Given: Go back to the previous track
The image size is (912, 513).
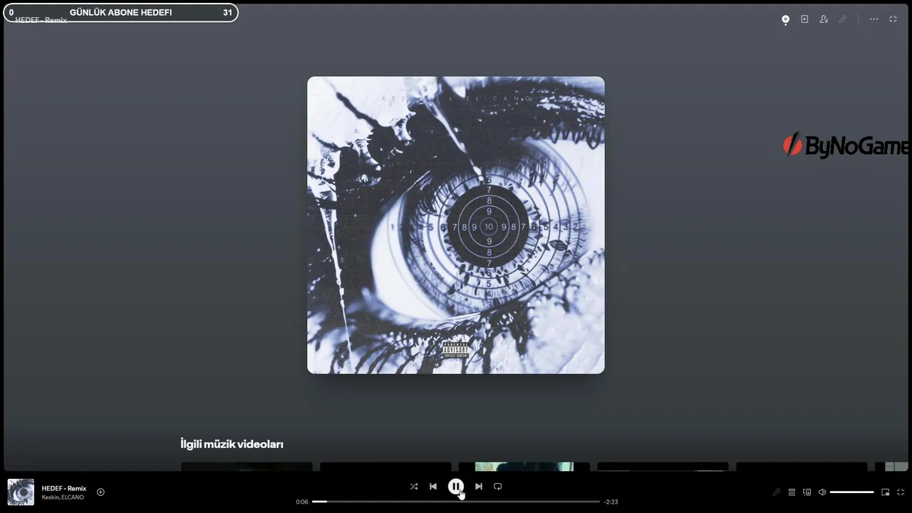Looking at the screenshot, I should [433, 487].
